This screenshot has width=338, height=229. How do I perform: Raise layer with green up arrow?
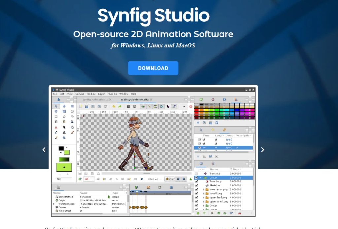coord(198,213)
